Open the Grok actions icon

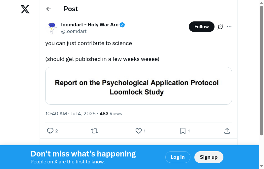click(220, 27)
